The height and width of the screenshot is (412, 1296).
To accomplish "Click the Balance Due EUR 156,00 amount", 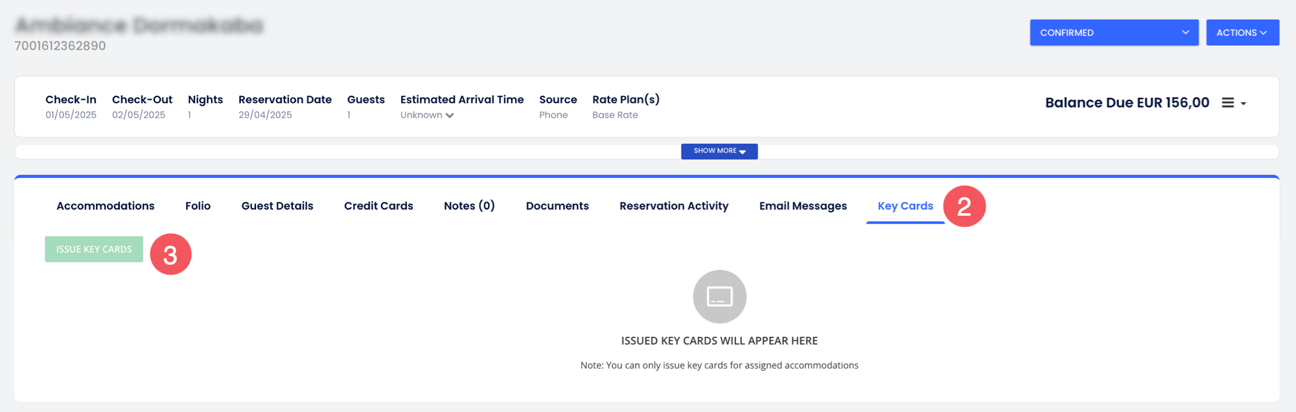I will (1127, 103).
